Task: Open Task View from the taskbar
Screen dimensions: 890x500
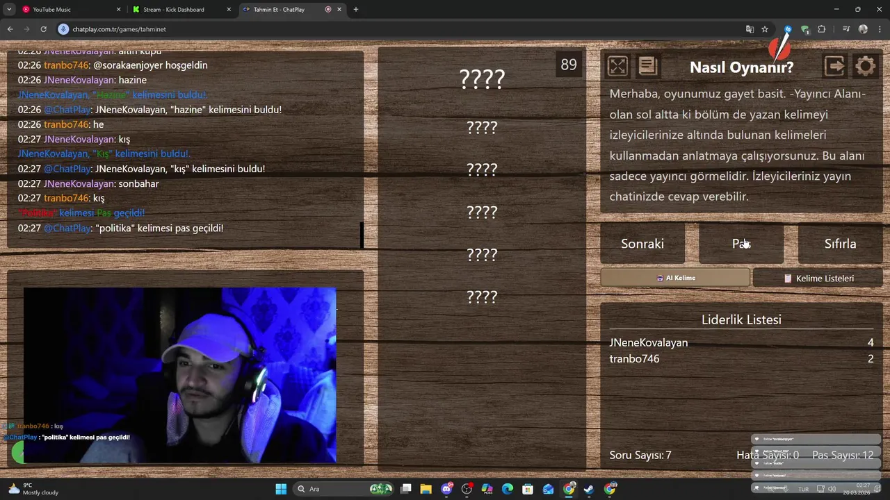Action: (406, 489)
